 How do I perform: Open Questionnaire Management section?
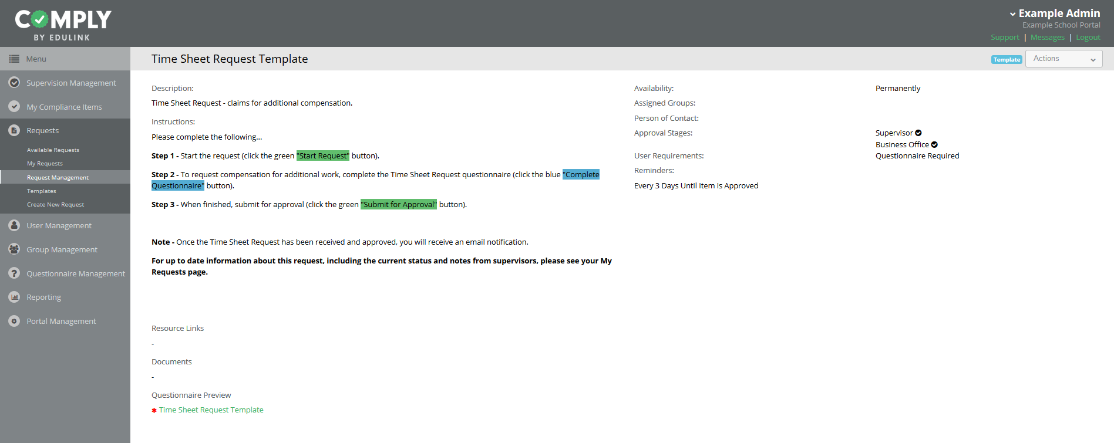[x=65, y=273]
